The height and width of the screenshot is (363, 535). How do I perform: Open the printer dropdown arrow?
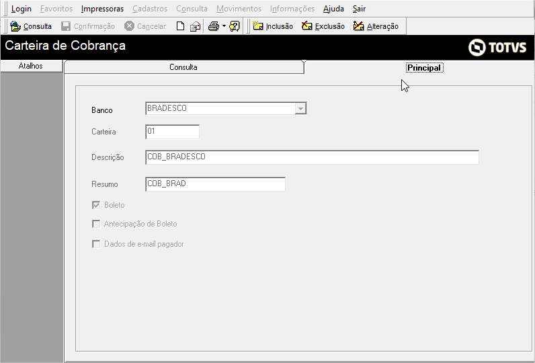click(224, 26)
